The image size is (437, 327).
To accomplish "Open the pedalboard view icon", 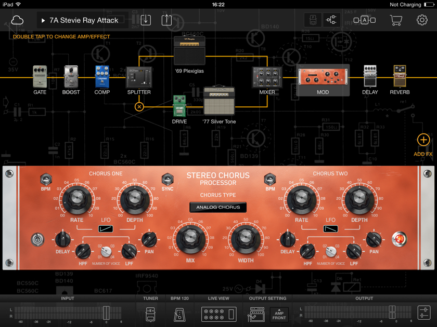I will point(313,20).
